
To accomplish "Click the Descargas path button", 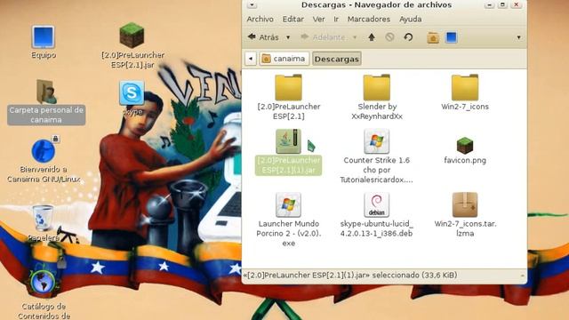I will click(337, 59).
